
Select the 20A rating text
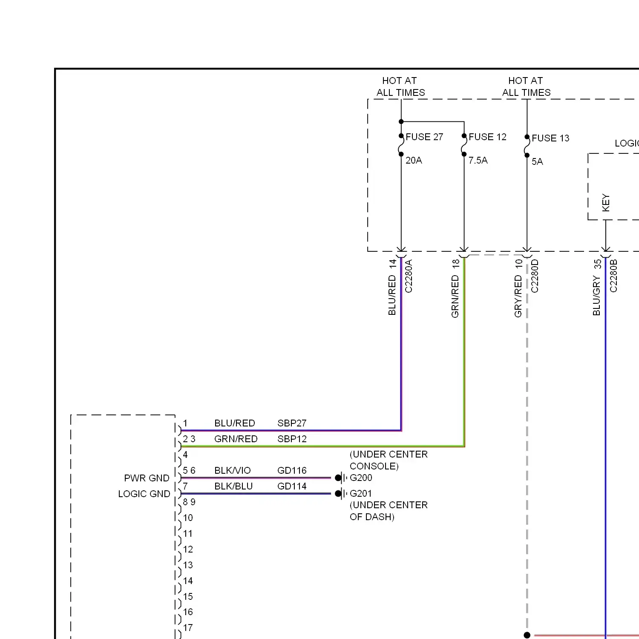pos(414,160)
